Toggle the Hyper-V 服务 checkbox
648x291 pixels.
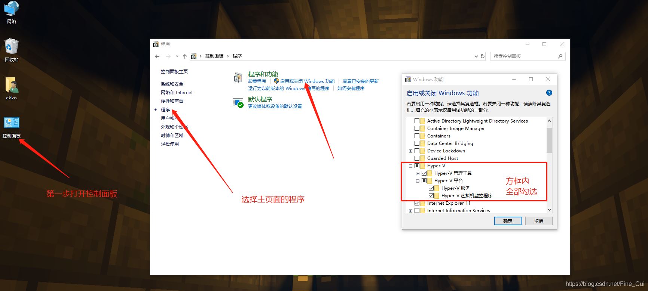click(431, 188)
